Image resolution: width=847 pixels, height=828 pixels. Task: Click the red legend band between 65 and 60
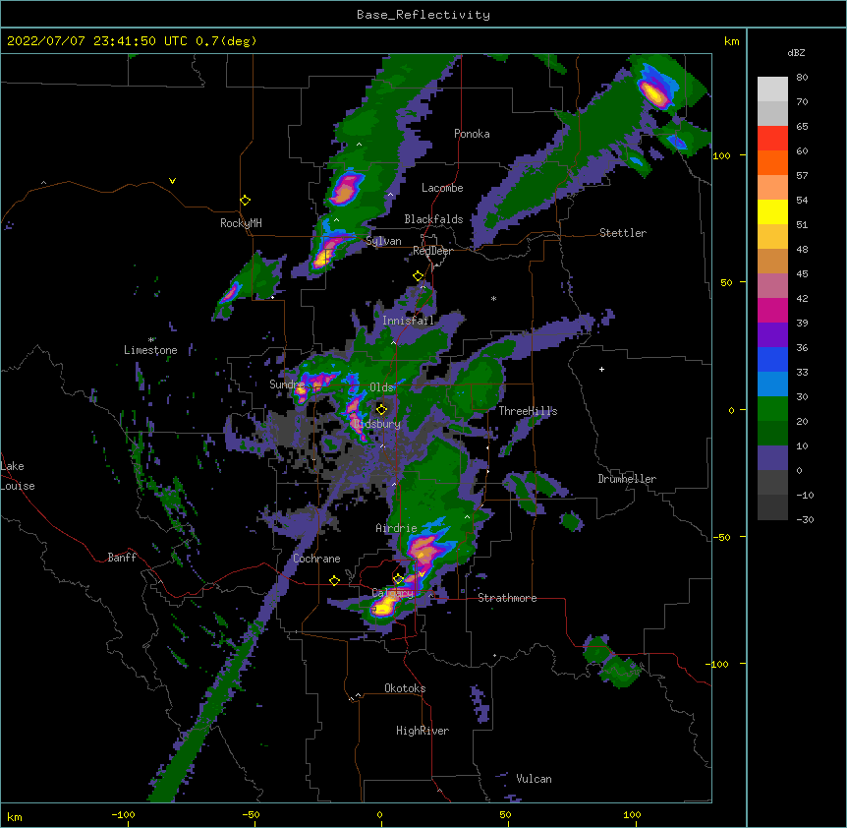[x=772, y=139]
